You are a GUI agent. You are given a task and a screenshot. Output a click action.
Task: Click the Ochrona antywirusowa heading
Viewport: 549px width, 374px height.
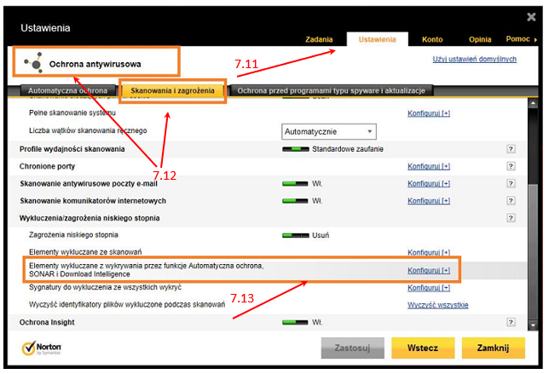95,64
